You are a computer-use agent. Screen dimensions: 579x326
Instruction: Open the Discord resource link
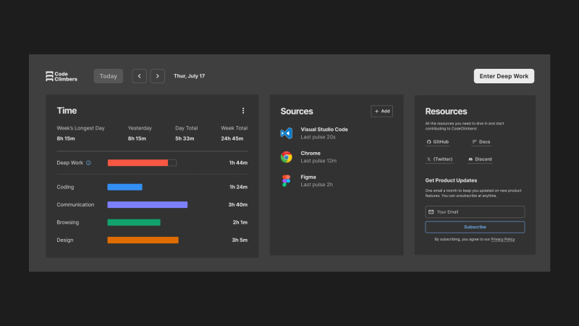pos(481,159)
